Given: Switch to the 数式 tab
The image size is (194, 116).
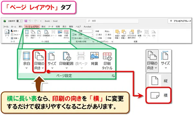Looking at the screenshot, I should pyautogui.click(x=43, y=27).
